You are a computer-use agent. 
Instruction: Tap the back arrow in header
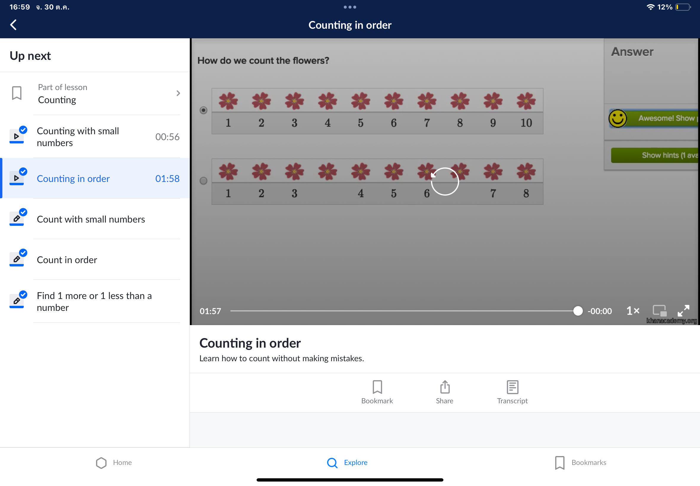click(x=13, y=25)
